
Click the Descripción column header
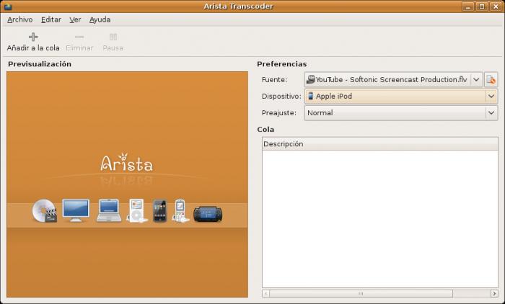[379, 144]
